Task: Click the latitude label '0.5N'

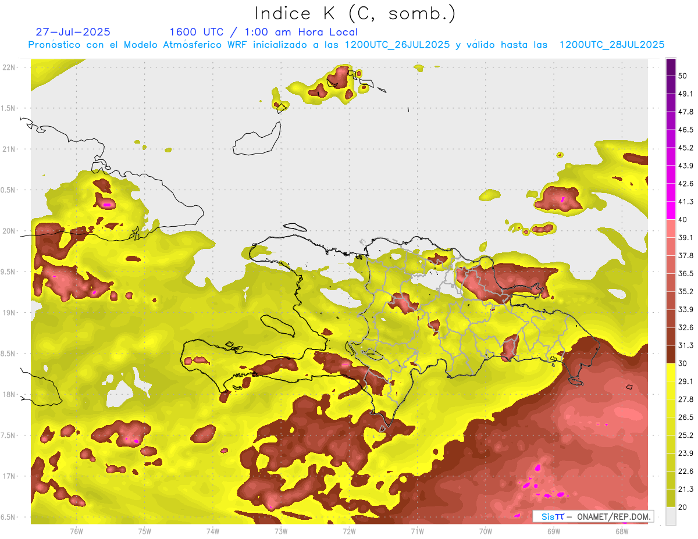Action: pyautogui.click(x=9, y=190)
